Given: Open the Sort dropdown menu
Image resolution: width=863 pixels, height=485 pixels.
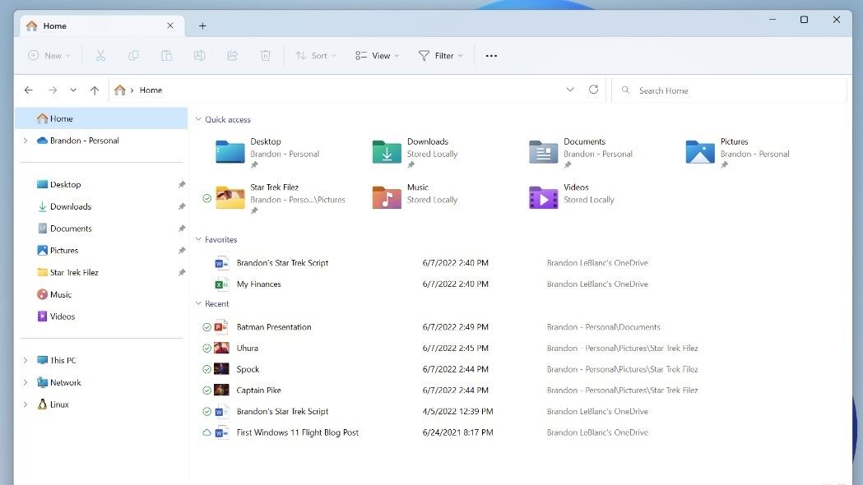Looking at the screenshot, I should pyautogui.click(x=313, y=56).
